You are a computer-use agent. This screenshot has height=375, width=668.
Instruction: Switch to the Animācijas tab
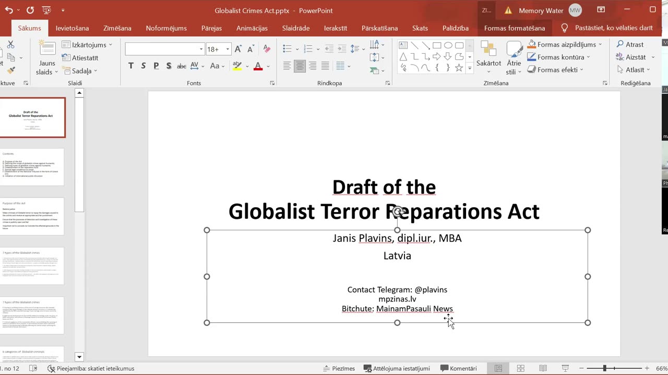tap(252, 28)
